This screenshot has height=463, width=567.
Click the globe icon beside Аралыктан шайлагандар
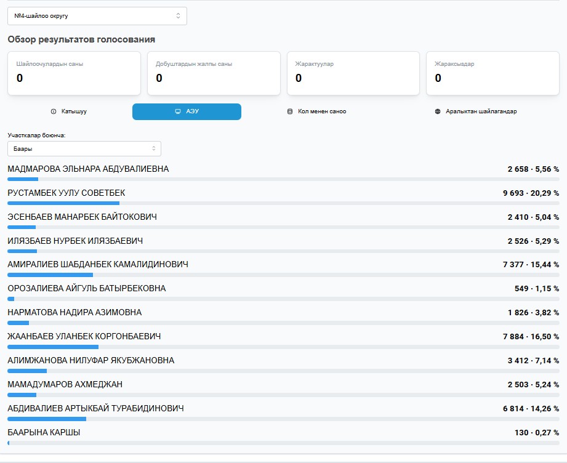point(438,111)
